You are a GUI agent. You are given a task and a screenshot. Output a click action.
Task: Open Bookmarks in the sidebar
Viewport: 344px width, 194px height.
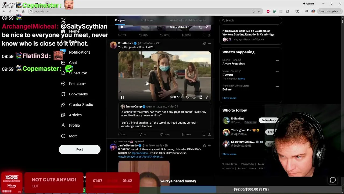click(x=78, y=94)
